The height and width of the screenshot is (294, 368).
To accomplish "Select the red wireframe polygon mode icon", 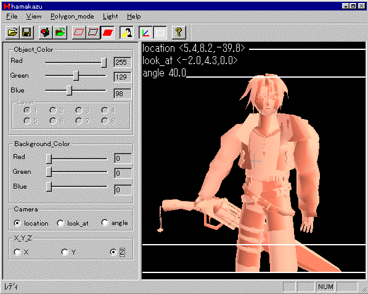I will coord(79,32).
